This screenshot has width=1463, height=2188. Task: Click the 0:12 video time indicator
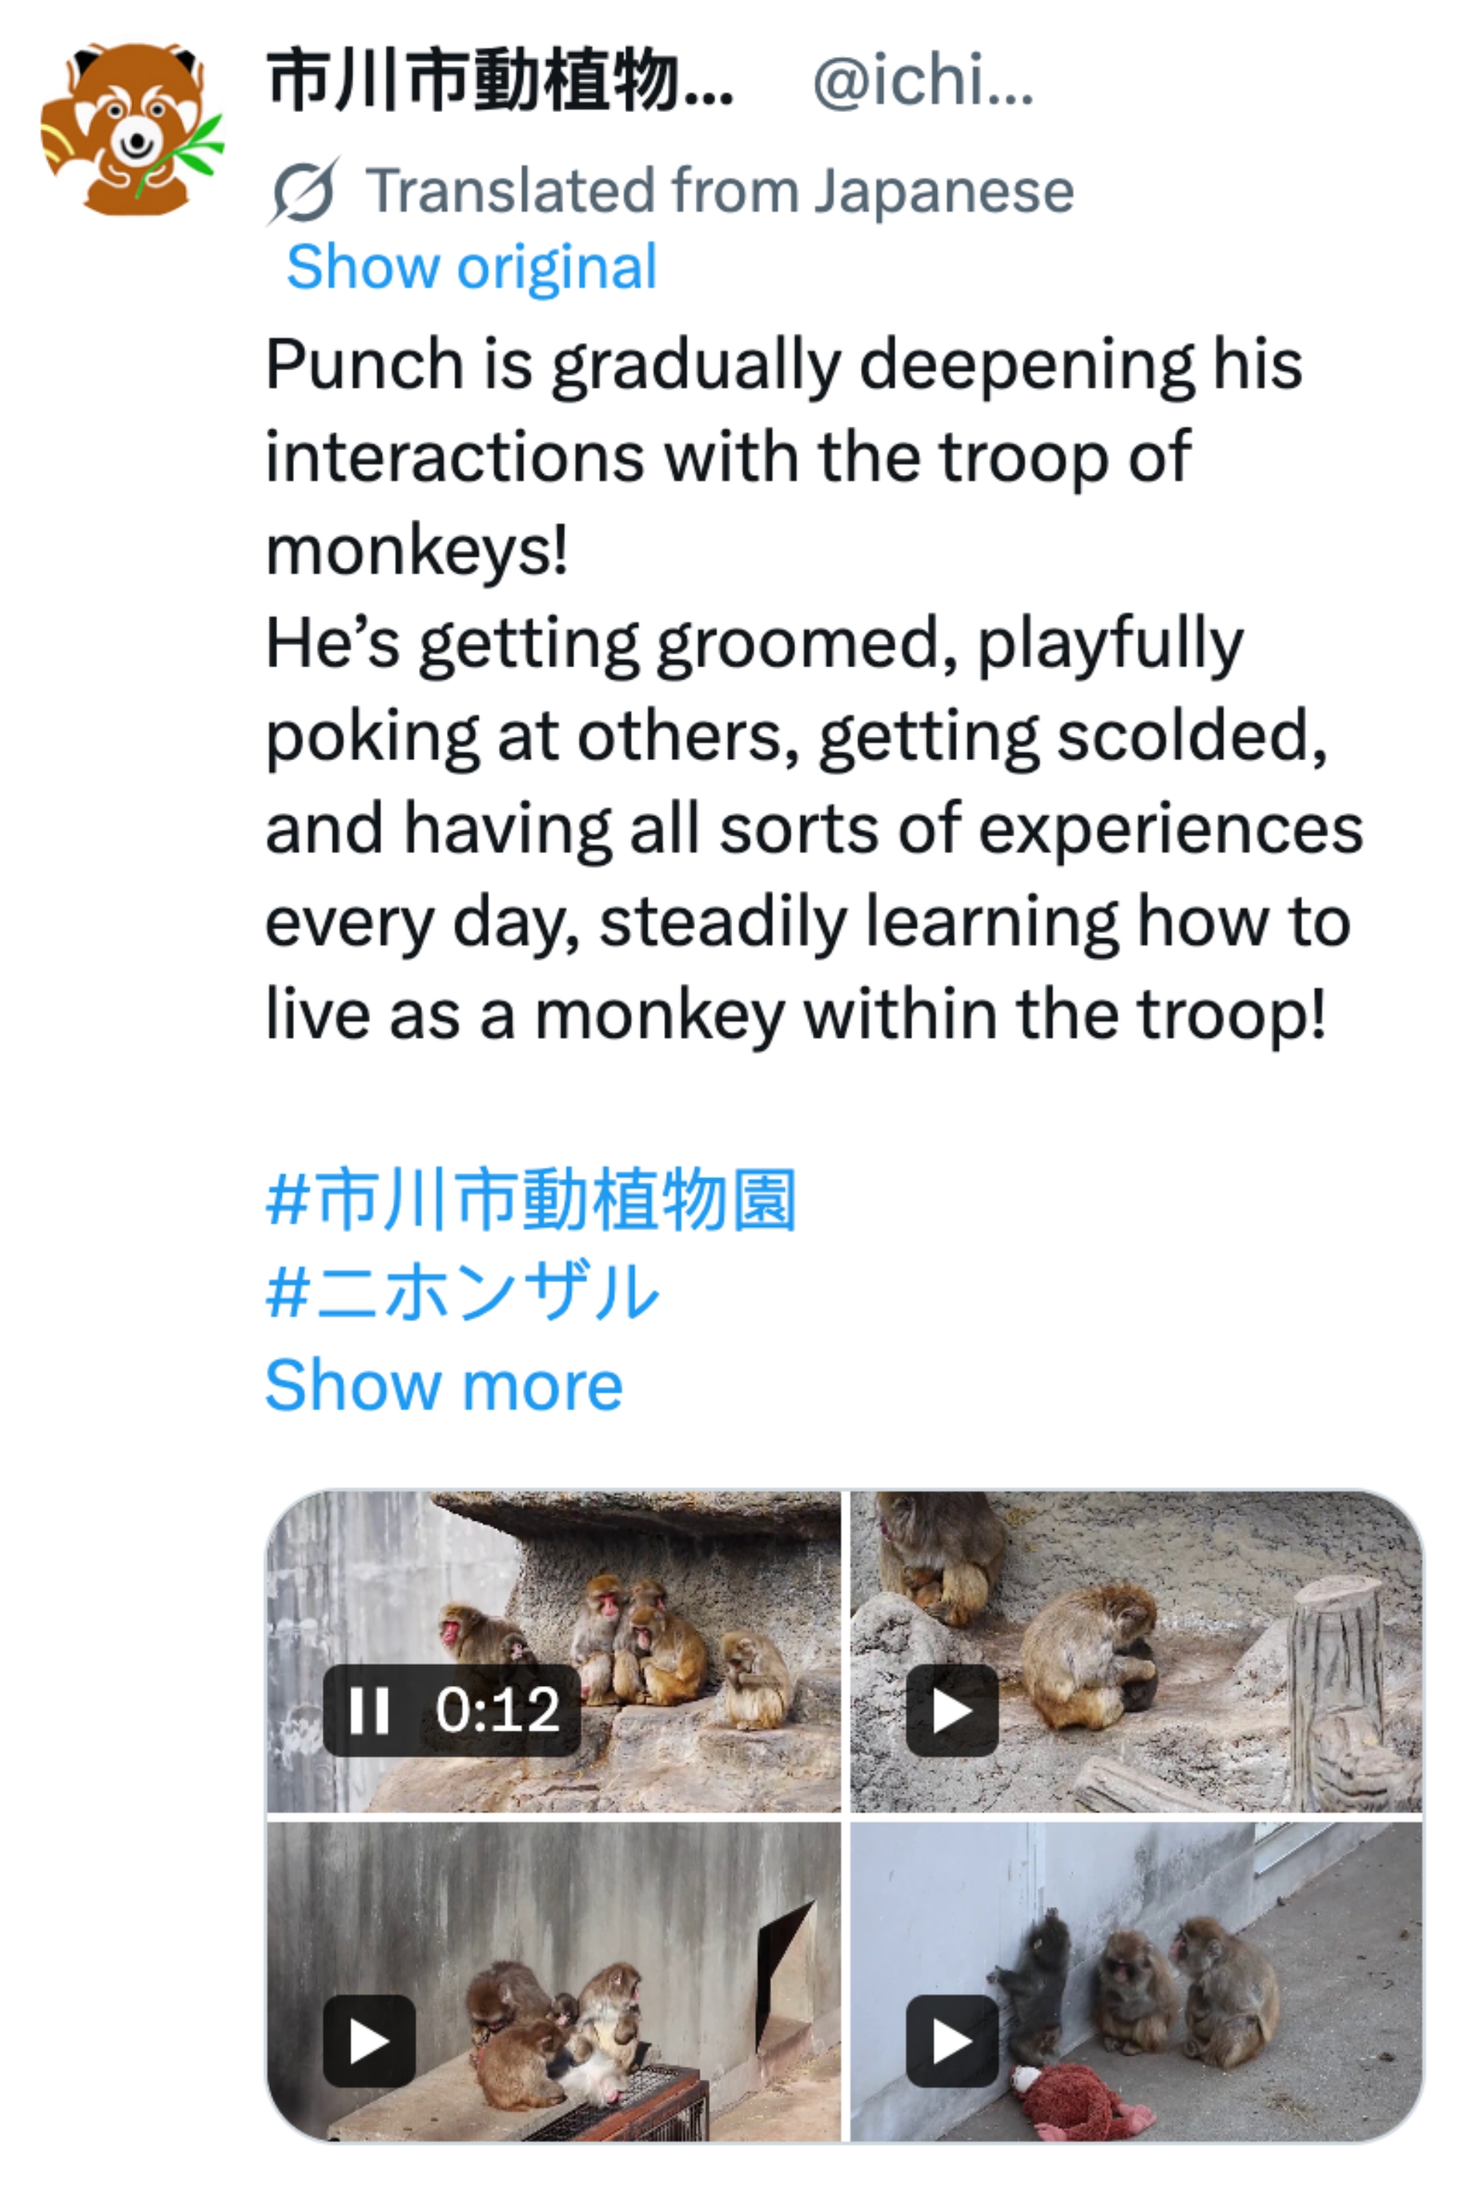[x=497, y=1710]
